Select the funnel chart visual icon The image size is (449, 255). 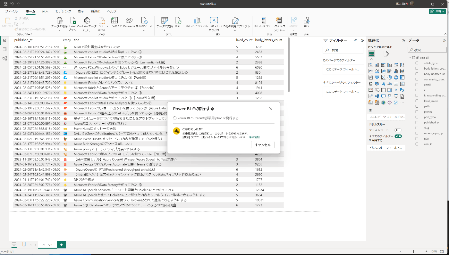(x=377, y=77)
